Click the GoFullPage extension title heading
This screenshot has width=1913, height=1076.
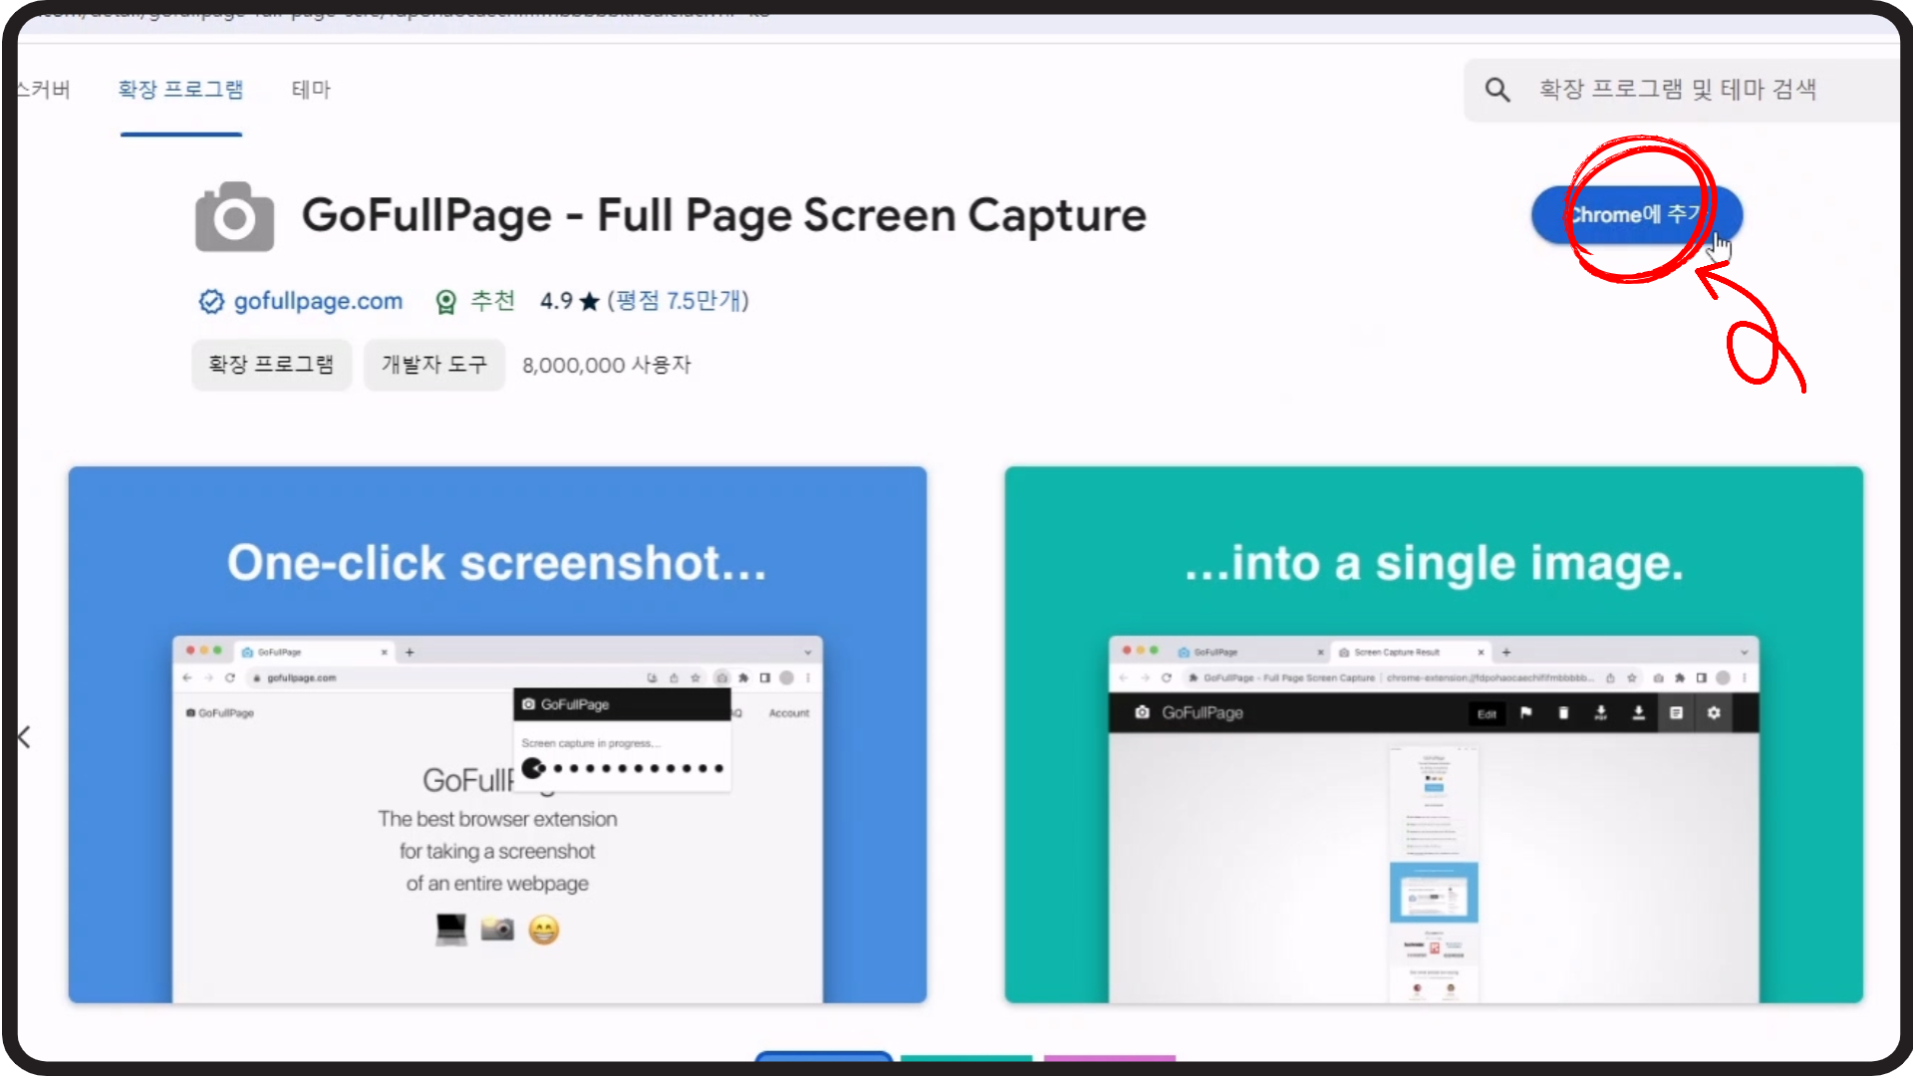[x=723, y=215]
